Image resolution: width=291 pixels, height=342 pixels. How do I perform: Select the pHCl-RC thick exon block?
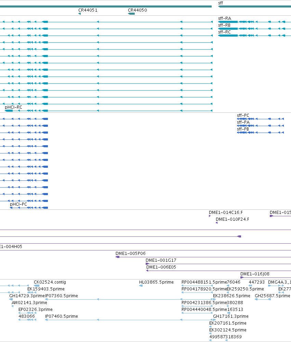pos(9,111)
